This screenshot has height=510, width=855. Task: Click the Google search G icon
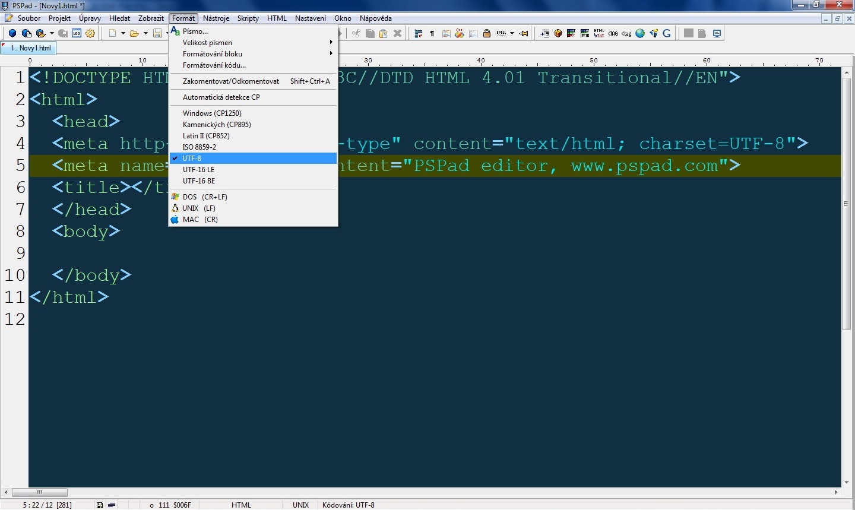667,33
